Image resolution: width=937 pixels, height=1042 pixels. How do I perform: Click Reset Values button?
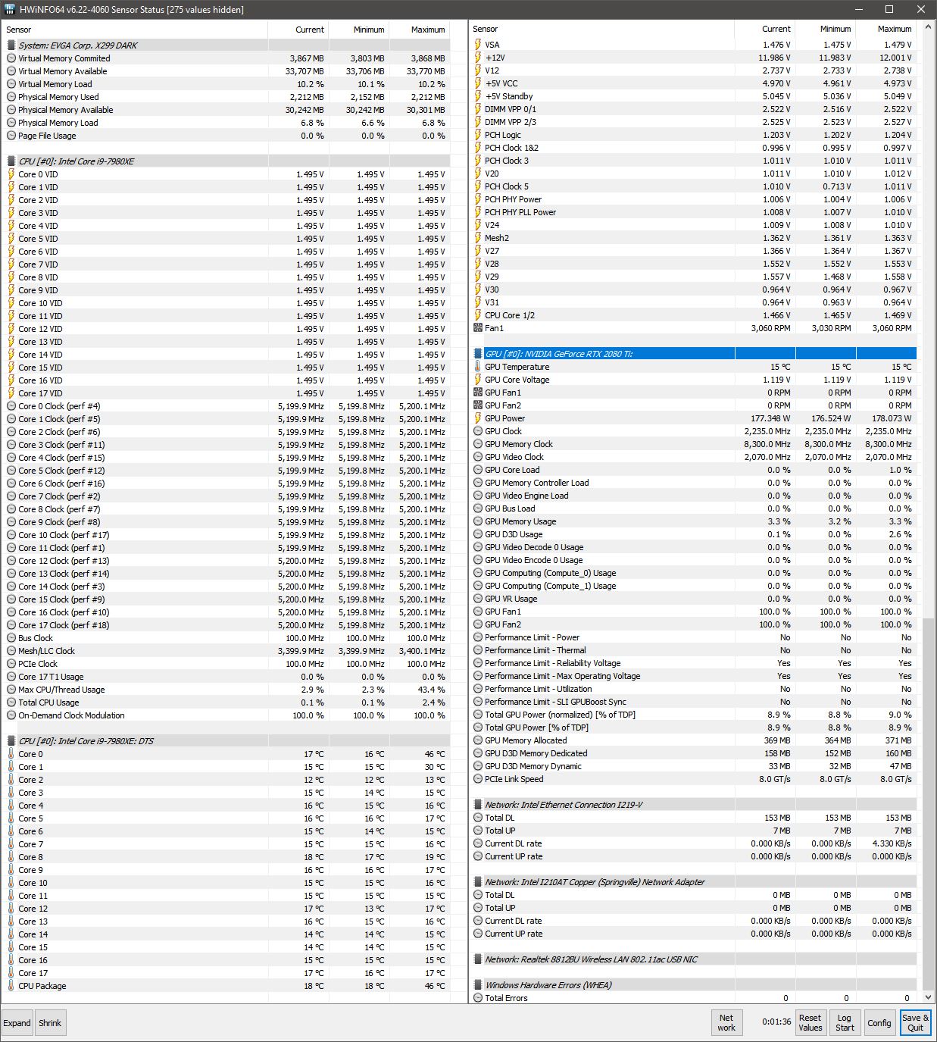pyautogui.click(x=810, y=1023)
